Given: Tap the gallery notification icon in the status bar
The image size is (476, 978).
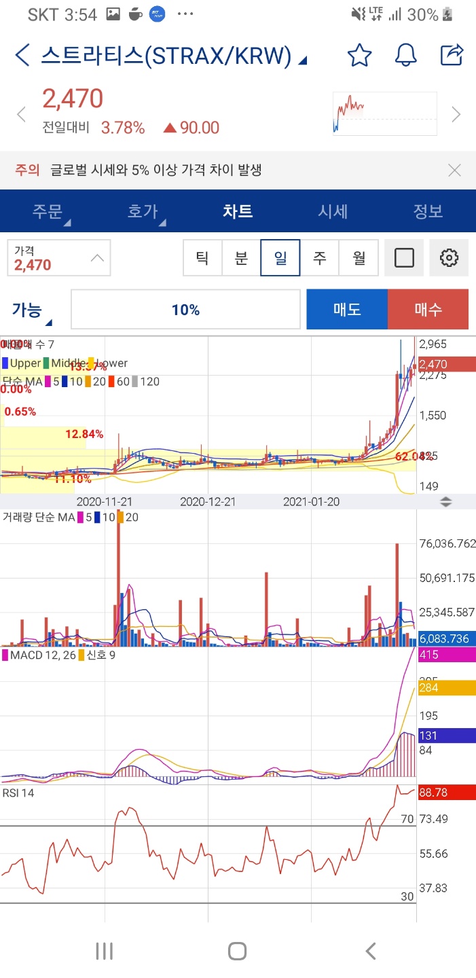Looking at the screenshot, I should pos(113,14).
